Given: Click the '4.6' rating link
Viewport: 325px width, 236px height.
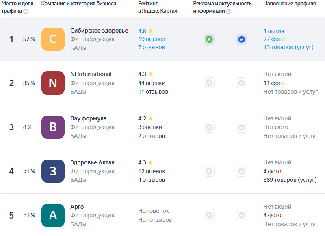Looking at the screenshot, I should pyautogui.click(x=142, y=31).
